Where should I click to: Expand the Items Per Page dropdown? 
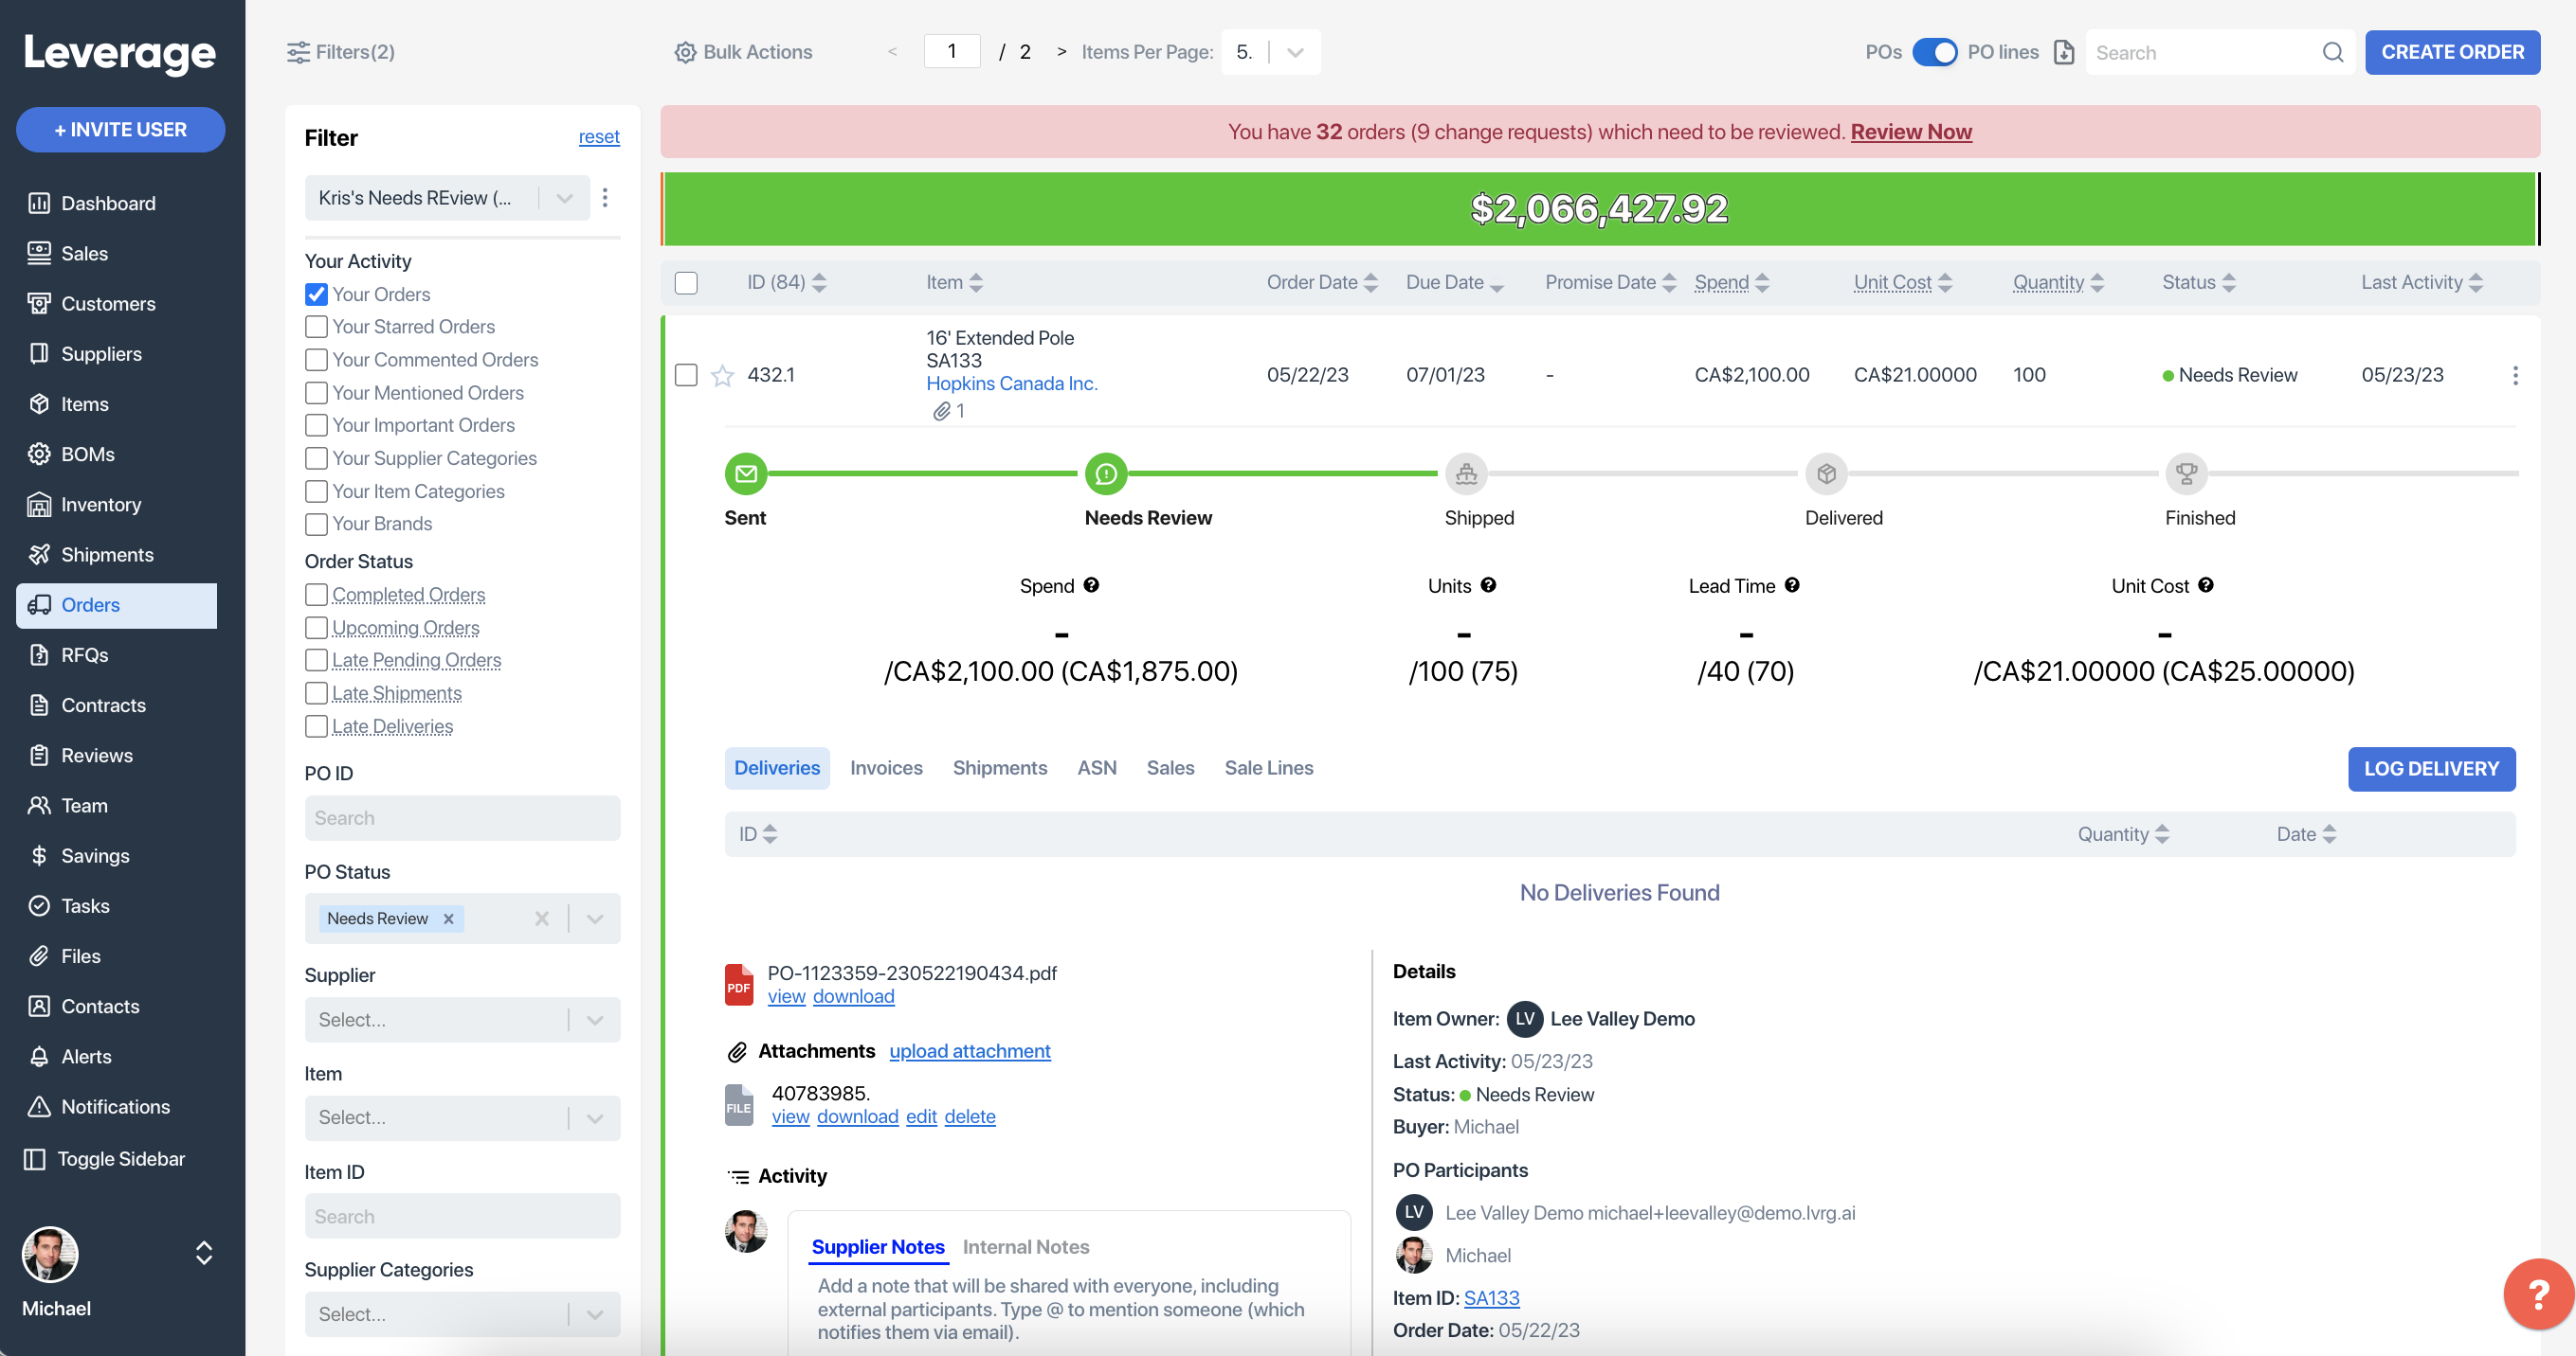coord(1294,52)
